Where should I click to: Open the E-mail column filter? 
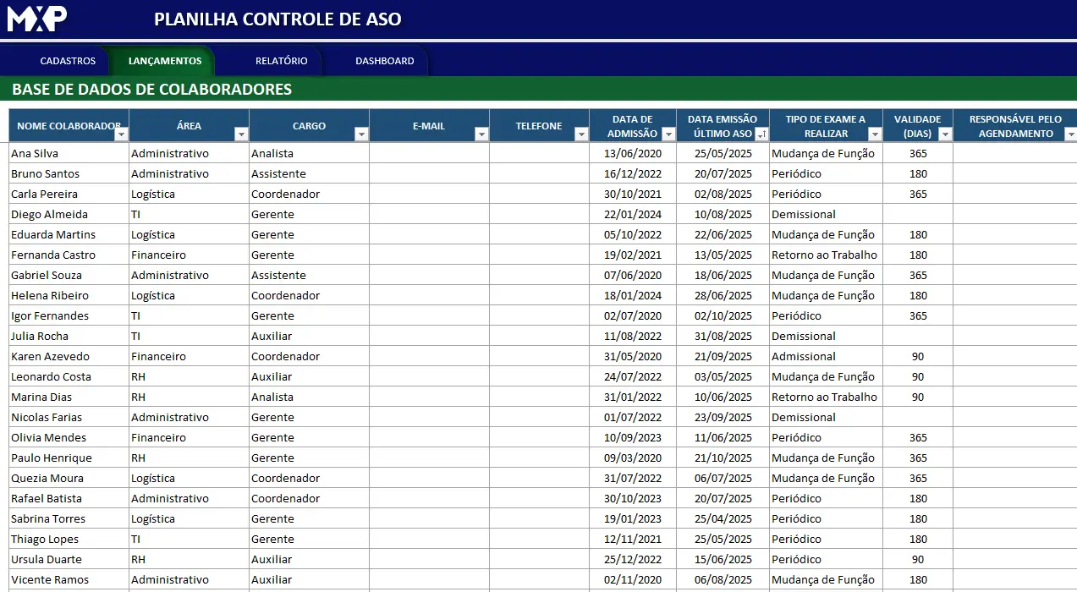coord(481,134)
